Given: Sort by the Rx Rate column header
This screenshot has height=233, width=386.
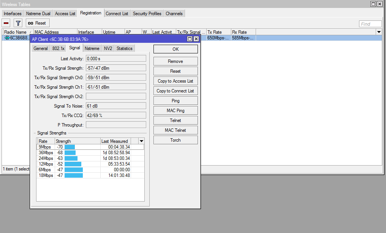Looking at the screenshot, I should pyautogui.click(x=243, y=32).
